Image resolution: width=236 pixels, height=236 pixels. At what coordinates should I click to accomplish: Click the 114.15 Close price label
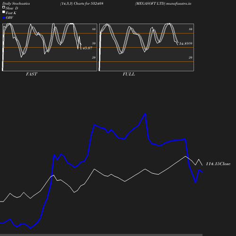click(218, 164)
